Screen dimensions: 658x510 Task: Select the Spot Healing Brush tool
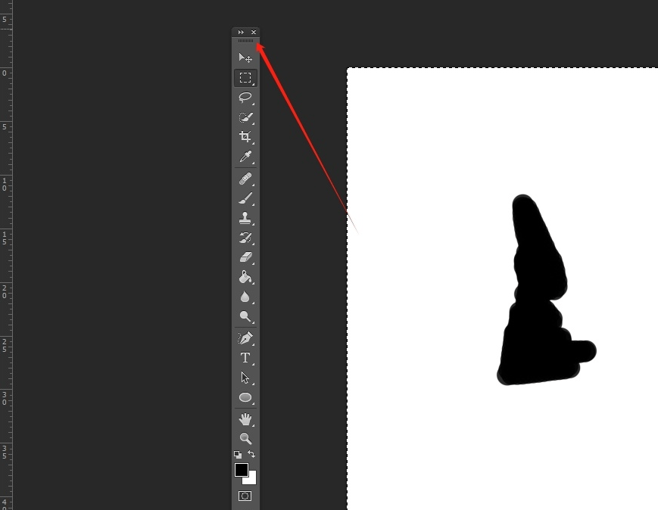pos(245,179)
